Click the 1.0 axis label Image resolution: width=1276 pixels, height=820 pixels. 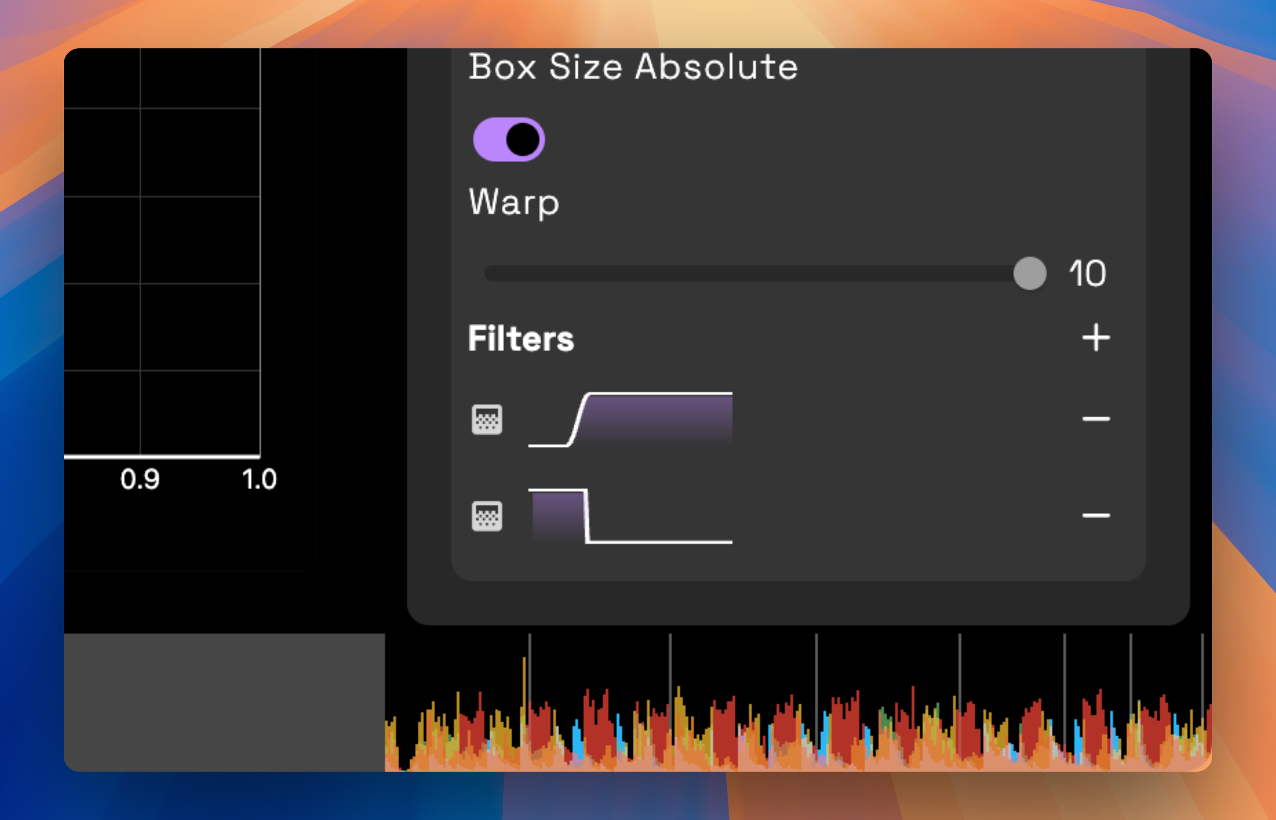point(259,479)
